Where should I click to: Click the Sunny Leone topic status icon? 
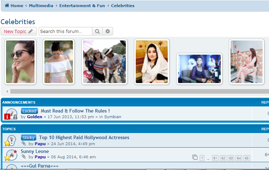point(11,155)
